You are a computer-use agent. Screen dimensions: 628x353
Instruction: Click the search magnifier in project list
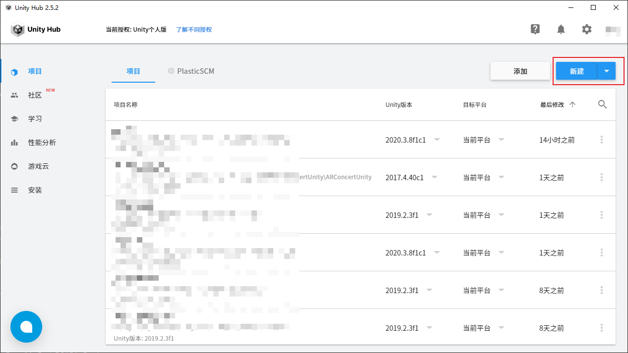pyautogui.click(x=603, y=104)
